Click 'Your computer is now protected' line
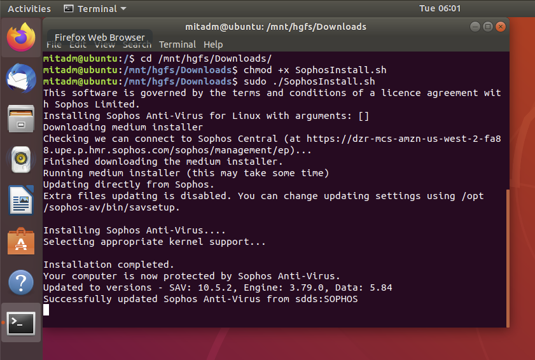Viewport: 535px width, 360px height. coord(191,276)
